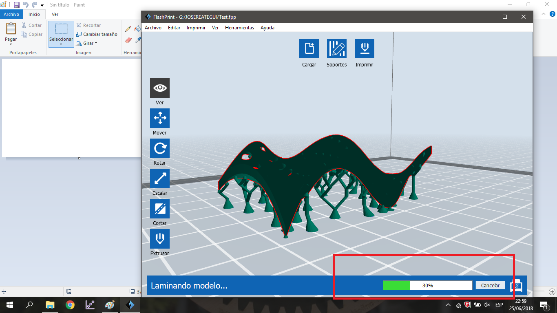Click the McAfee shield tray icon
Viewport: 557px width, 313px height.
pyautogui.click(x=467, y=305)
